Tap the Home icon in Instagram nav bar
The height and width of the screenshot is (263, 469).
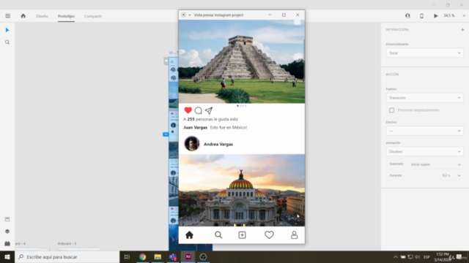tap(189, 235)
